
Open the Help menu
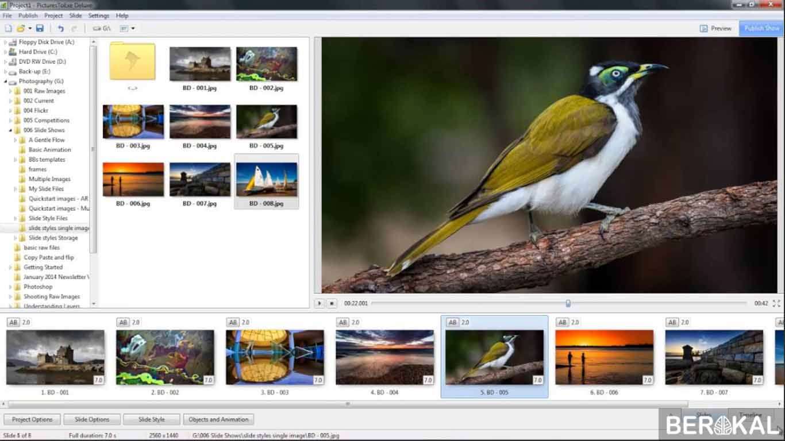point(122,16)
